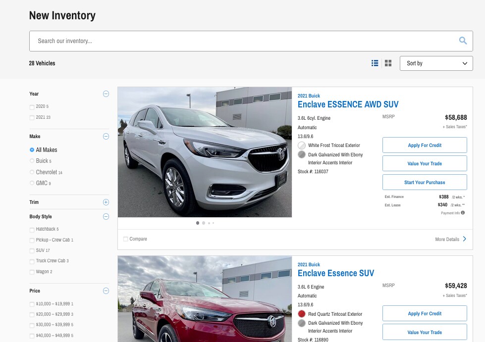Screen dimensions: 485x342
Task: Check the 2020 year filter
Action: (32, 107)
